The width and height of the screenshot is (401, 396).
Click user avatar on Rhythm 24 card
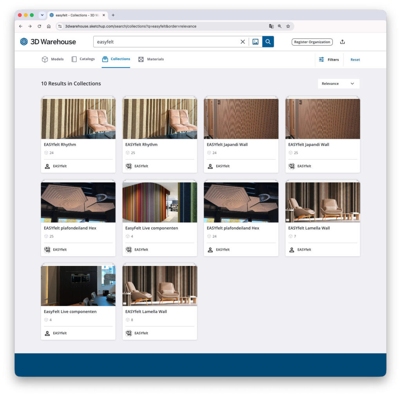click(x=47, y=166)
